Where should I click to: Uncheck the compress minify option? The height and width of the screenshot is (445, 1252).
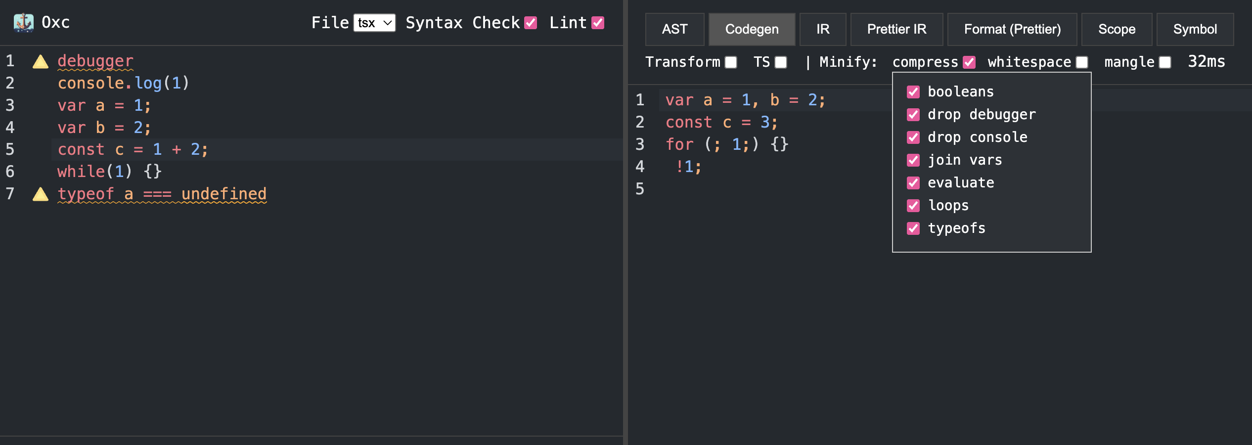click(x=969, y=62)
